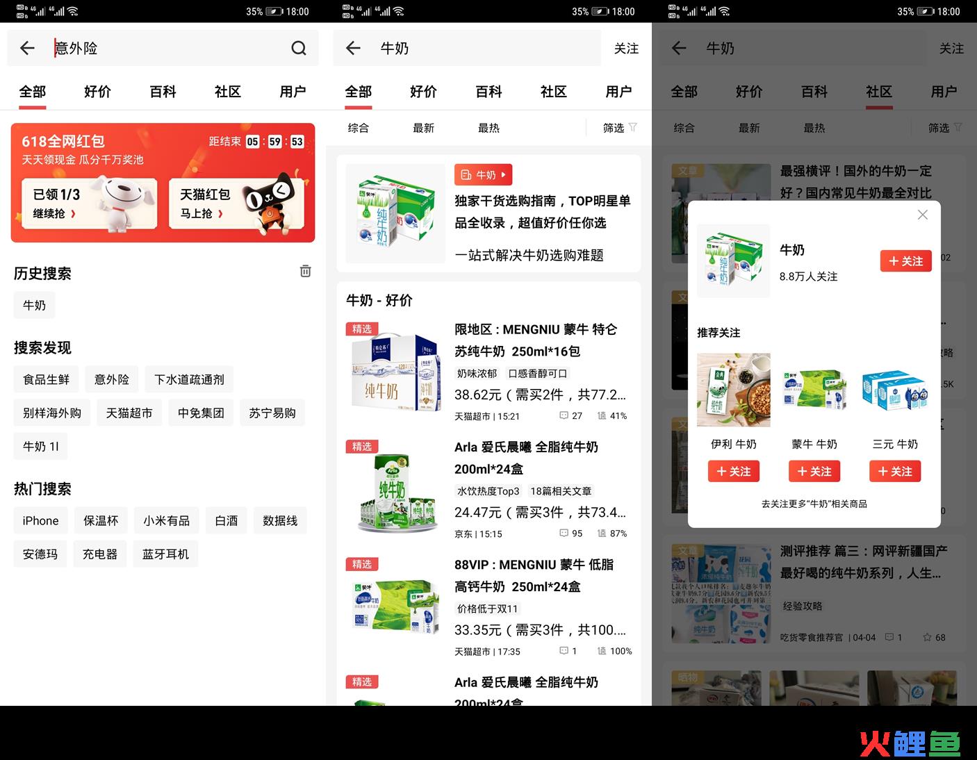Open 去关注更多"牛奶"相关商品 link

coord(814,504)
